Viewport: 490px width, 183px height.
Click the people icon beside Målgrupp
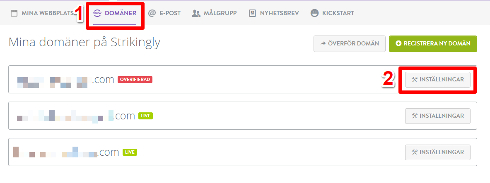(x=196, y=13)
